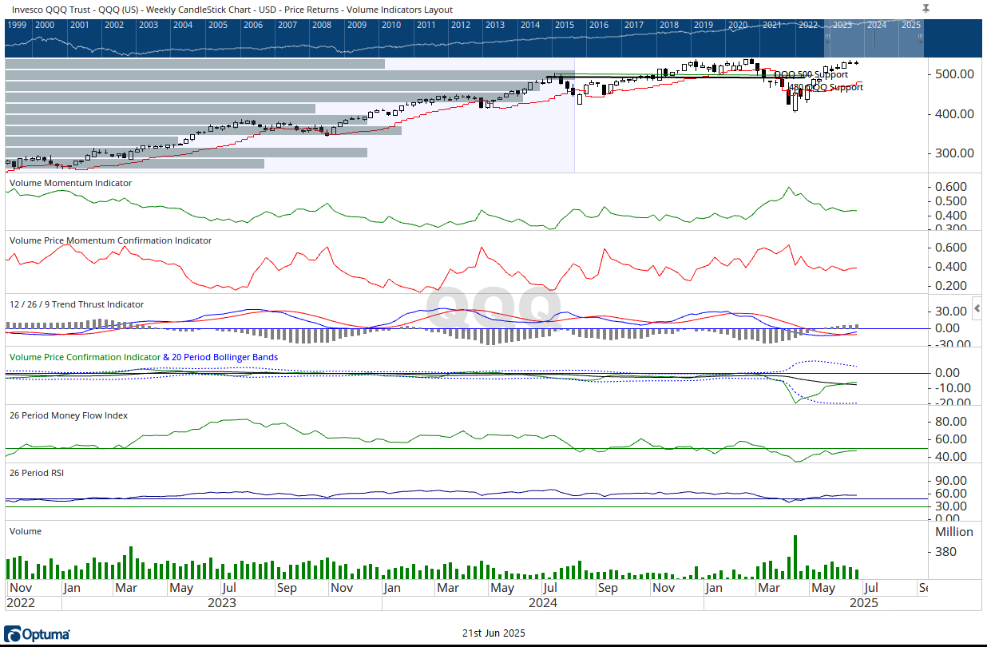987x647 pixels.
Task: Select Volume Price Momentum Confirmation Indicator title
Action: click(110, 240)
